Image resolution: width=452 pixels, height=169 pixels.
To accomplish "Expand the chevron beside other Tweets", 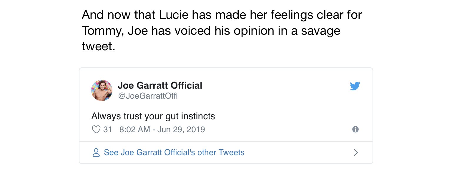I will (x=355, y=153).
